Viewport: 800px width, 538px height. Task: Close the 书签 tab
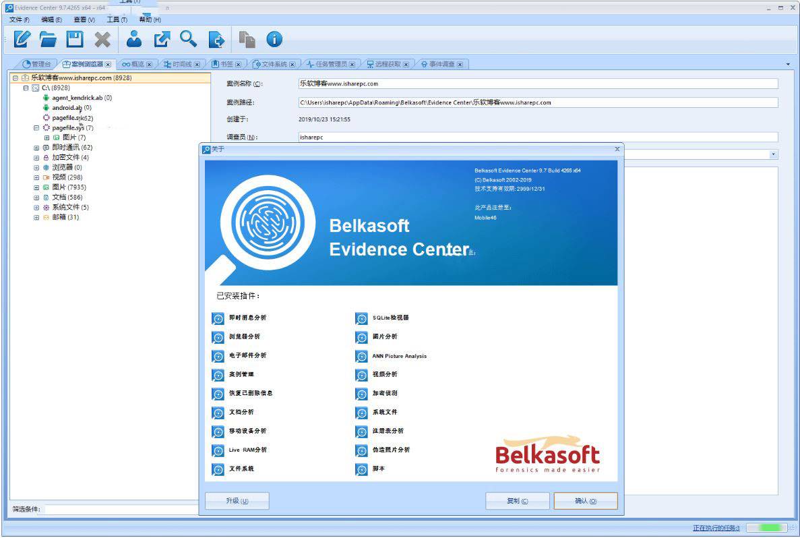[x=239, y=65]
